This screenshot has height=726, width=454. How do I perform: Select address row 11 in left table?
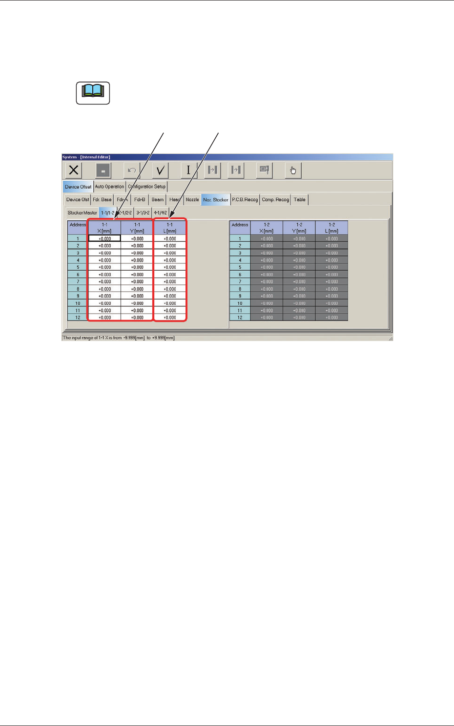tap(78, 310)
